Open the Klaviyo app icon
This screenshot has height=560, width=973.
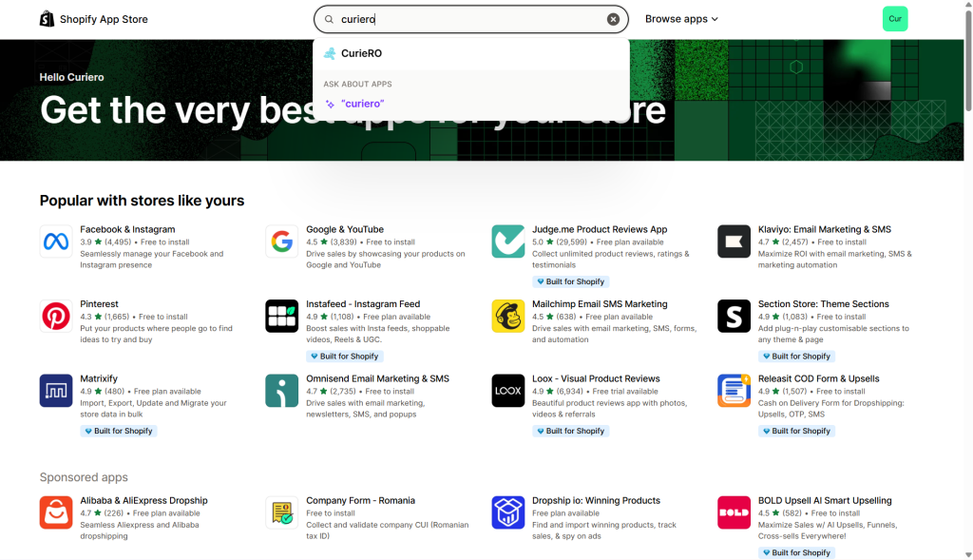tap(734, 241)
